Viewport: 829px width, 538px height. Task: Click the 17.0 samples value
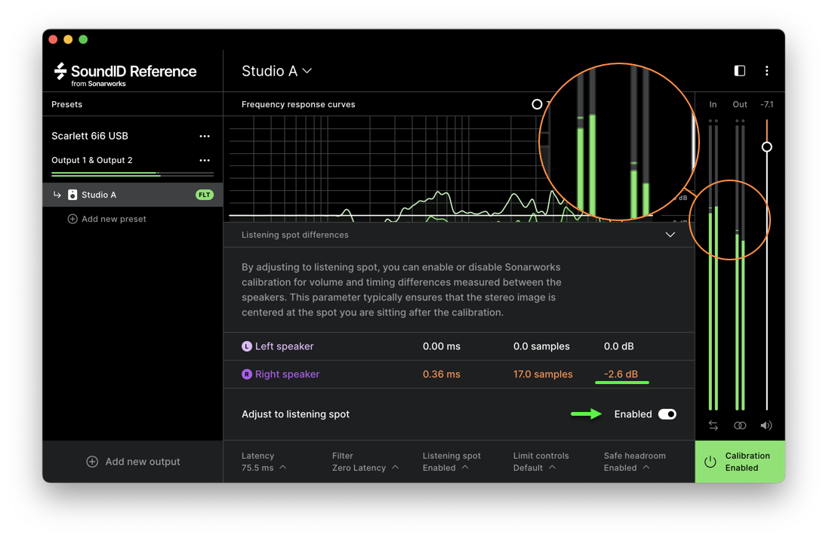pos(543,374)
